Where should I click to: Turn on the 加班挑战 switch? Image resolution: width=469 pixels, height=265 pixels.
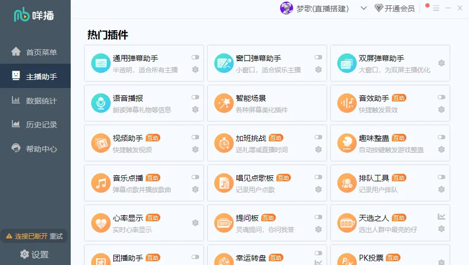[318, 137]
